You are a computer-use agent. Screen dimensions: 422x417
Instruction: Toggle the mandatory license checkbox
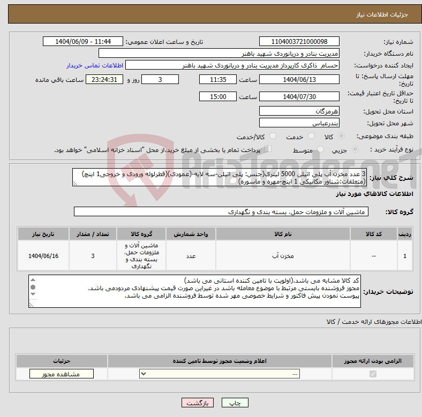click(x=373, y=374)
